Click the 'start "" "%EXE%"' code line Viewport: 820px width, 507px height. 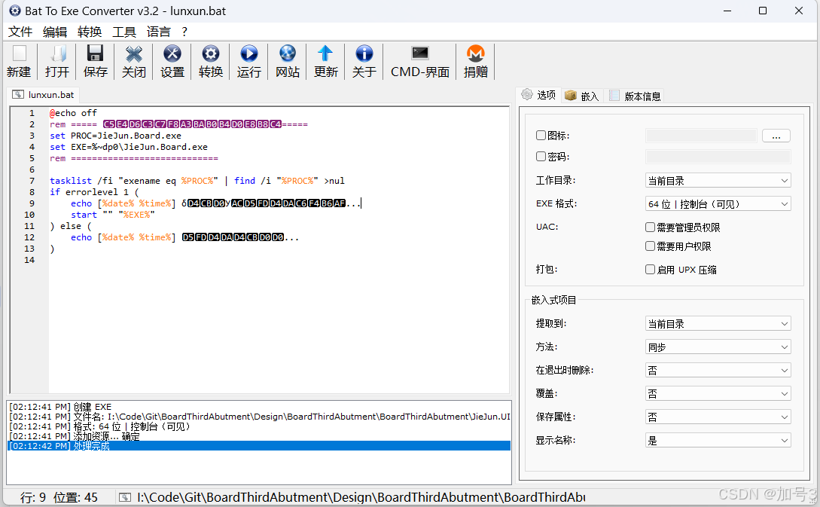(113, 215)
